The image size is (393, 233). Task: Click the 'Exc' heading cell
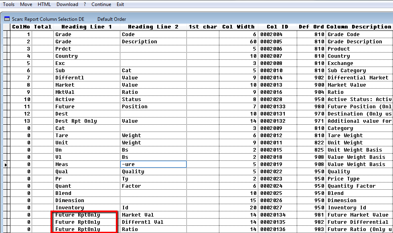(87, 63)
